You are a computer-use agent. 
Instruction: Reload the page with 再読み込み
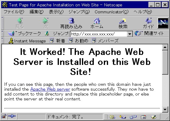pos(71,23)
